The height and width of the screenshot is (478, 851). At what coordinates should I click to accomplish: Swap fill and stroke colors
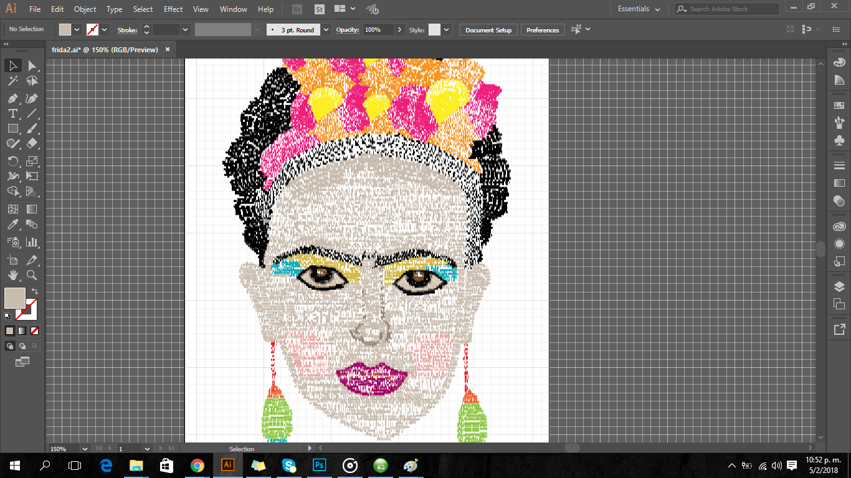(x=35, y=291)
